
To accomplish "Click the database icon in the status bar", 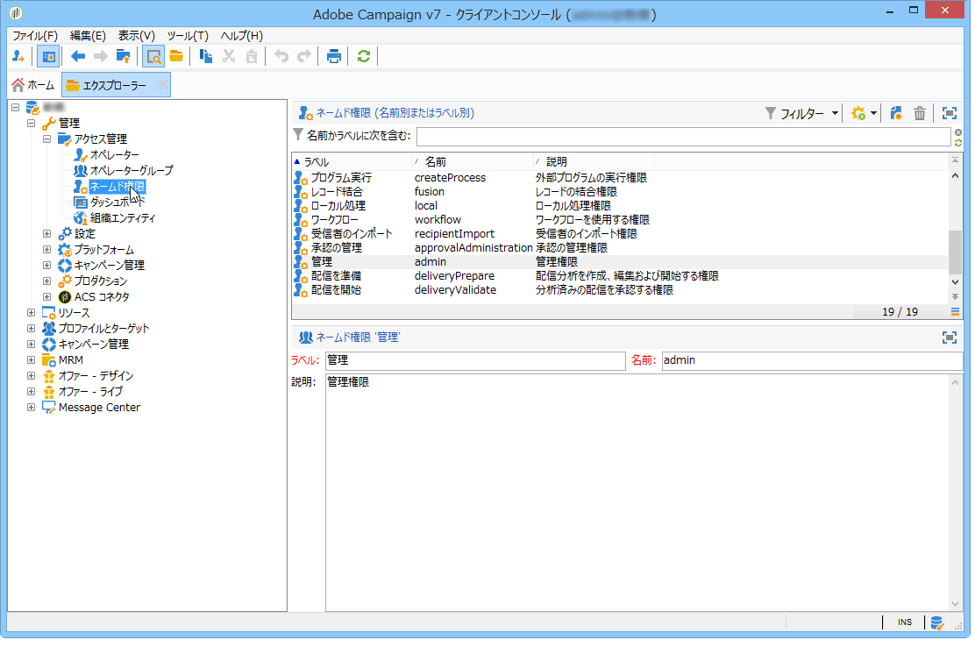I will pos(937,622).
